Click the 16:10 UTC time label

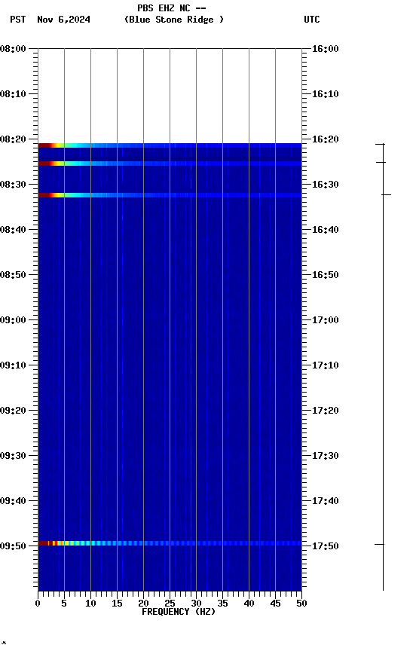326,94
